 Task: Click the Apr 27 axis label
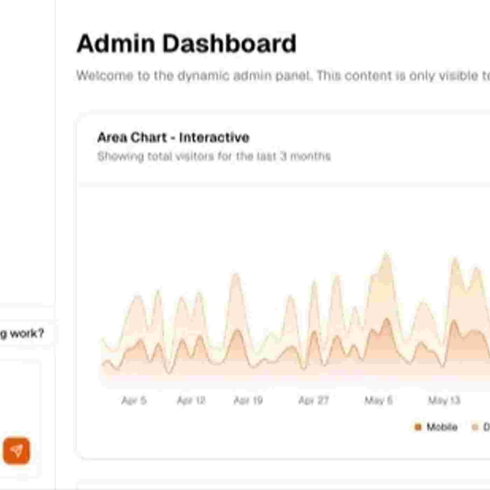tap(313, 400)
